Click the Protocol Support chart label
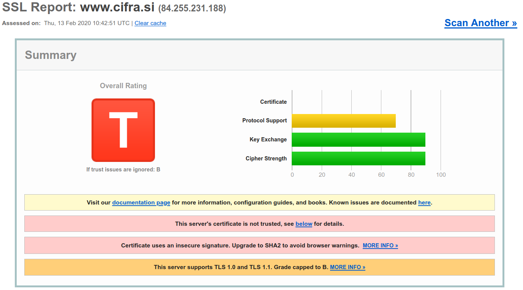The image size is (523, 290). tap(265, 120)
